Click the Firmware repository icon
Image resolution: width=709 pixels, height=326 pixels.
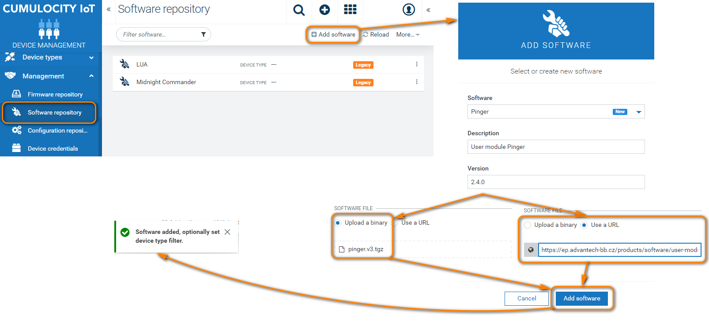pyautogui.click(x=16, y=94)
